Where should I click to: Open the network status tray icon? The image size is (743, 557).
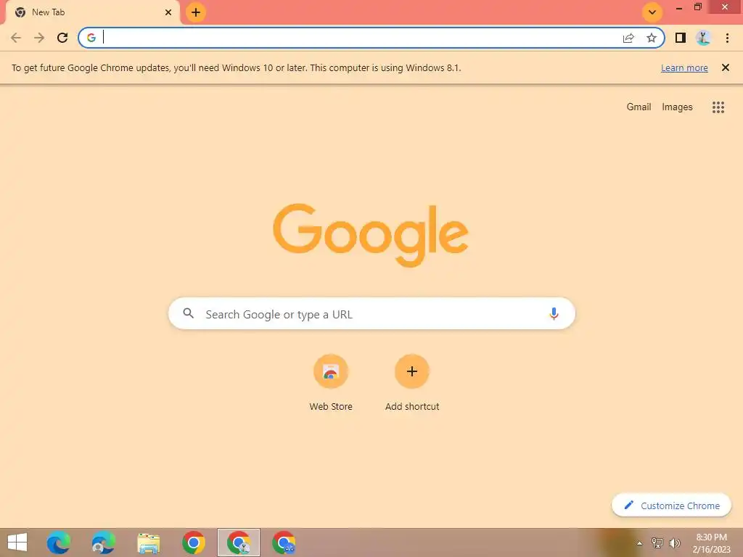point(657,542)
